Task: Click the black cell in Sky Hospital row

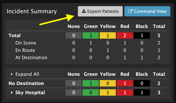Action: pos(142,93)
